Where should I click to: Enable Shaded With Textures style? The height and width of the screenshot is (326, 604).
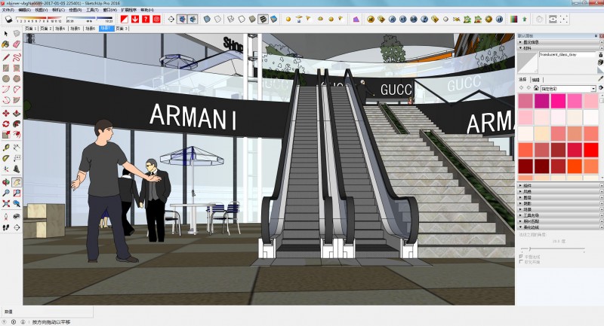(x=263, y=19)
